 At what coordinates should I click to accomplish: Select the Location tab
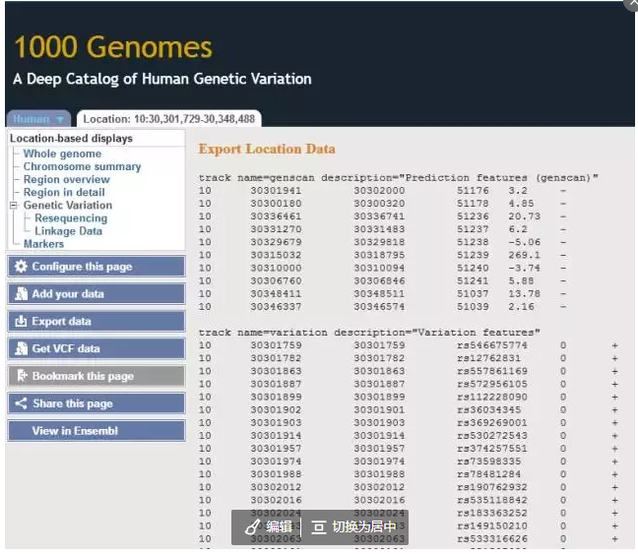click(169, 119)
